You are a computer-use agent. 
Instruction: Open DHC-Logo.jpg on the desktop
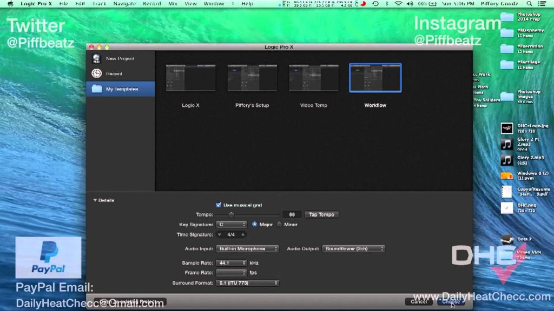pos(506,128)
